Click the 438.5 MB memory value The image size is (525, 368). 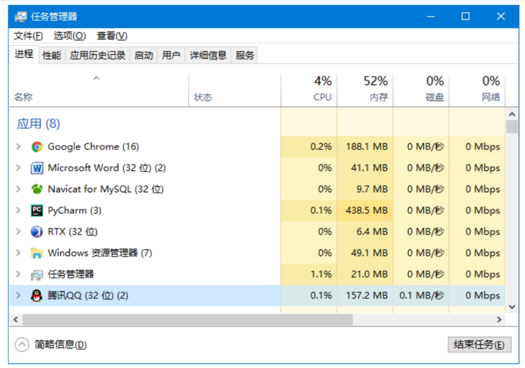coord(366,210)
